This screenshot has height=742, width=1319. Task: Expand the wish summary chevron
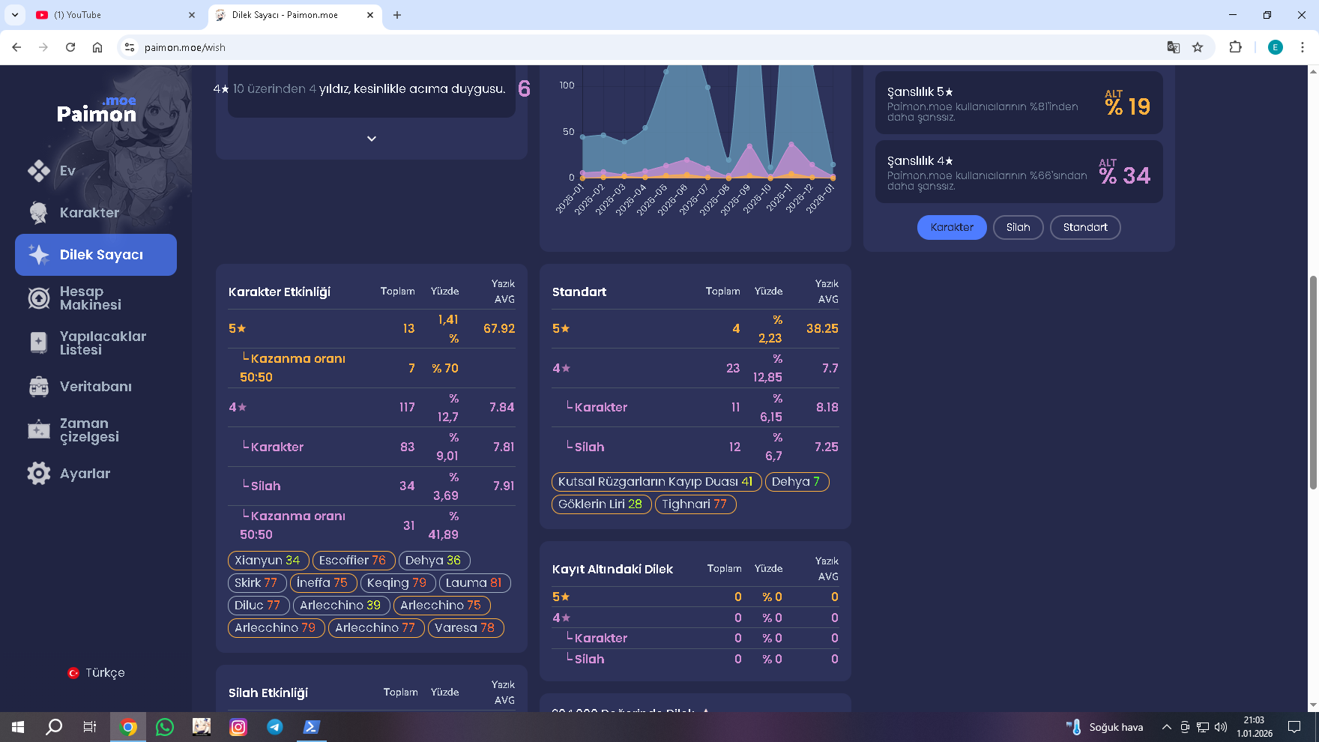[x=372, y=139]
